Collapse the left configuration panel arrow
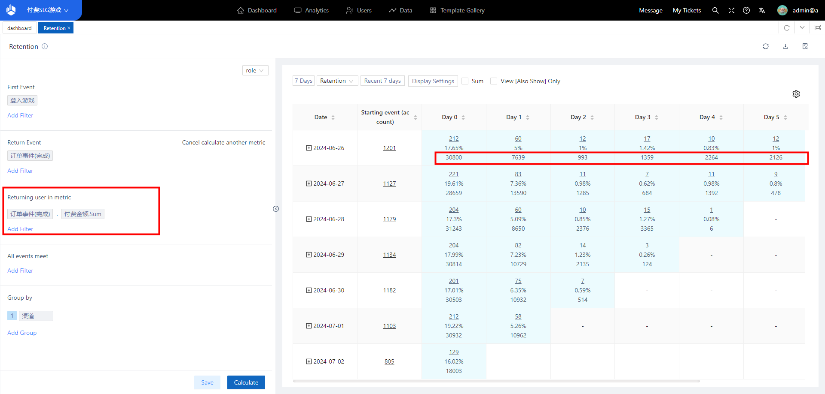The image size is (825, 394). (x=276, y=209)
